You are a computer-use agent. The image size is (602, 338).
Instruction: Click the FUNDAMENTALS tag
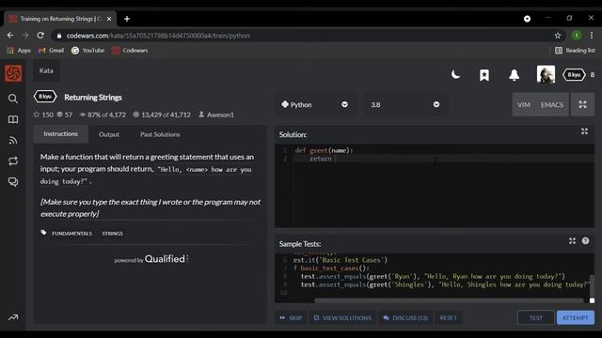coord(71,234)
